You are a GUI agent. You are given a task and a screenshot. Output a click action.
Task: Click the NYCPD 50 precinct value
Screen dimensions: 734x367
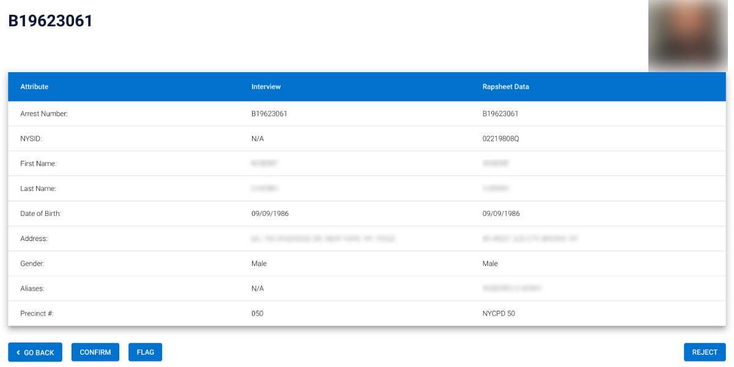click(x=499, y=313)
